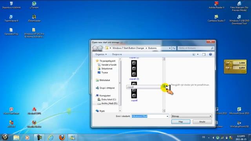The width and height of the screenshot is (251, 141).
Task: Toggle the preview pane button in dialog
Action: click(x=204, y=54)
